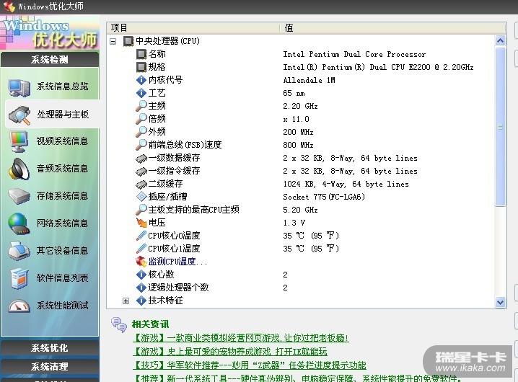Open 网络系统信息 globe icon
The image size is (518, 382).
19,223
